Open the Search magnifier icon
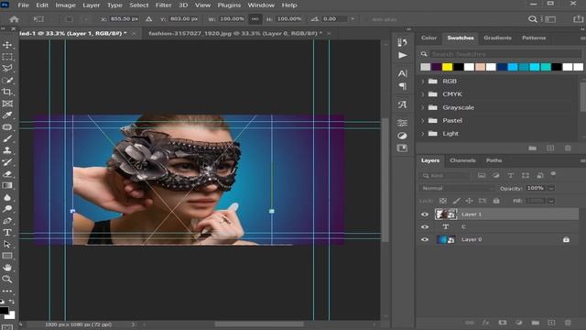This screenshot has width=586, height=330. [533, 18]
